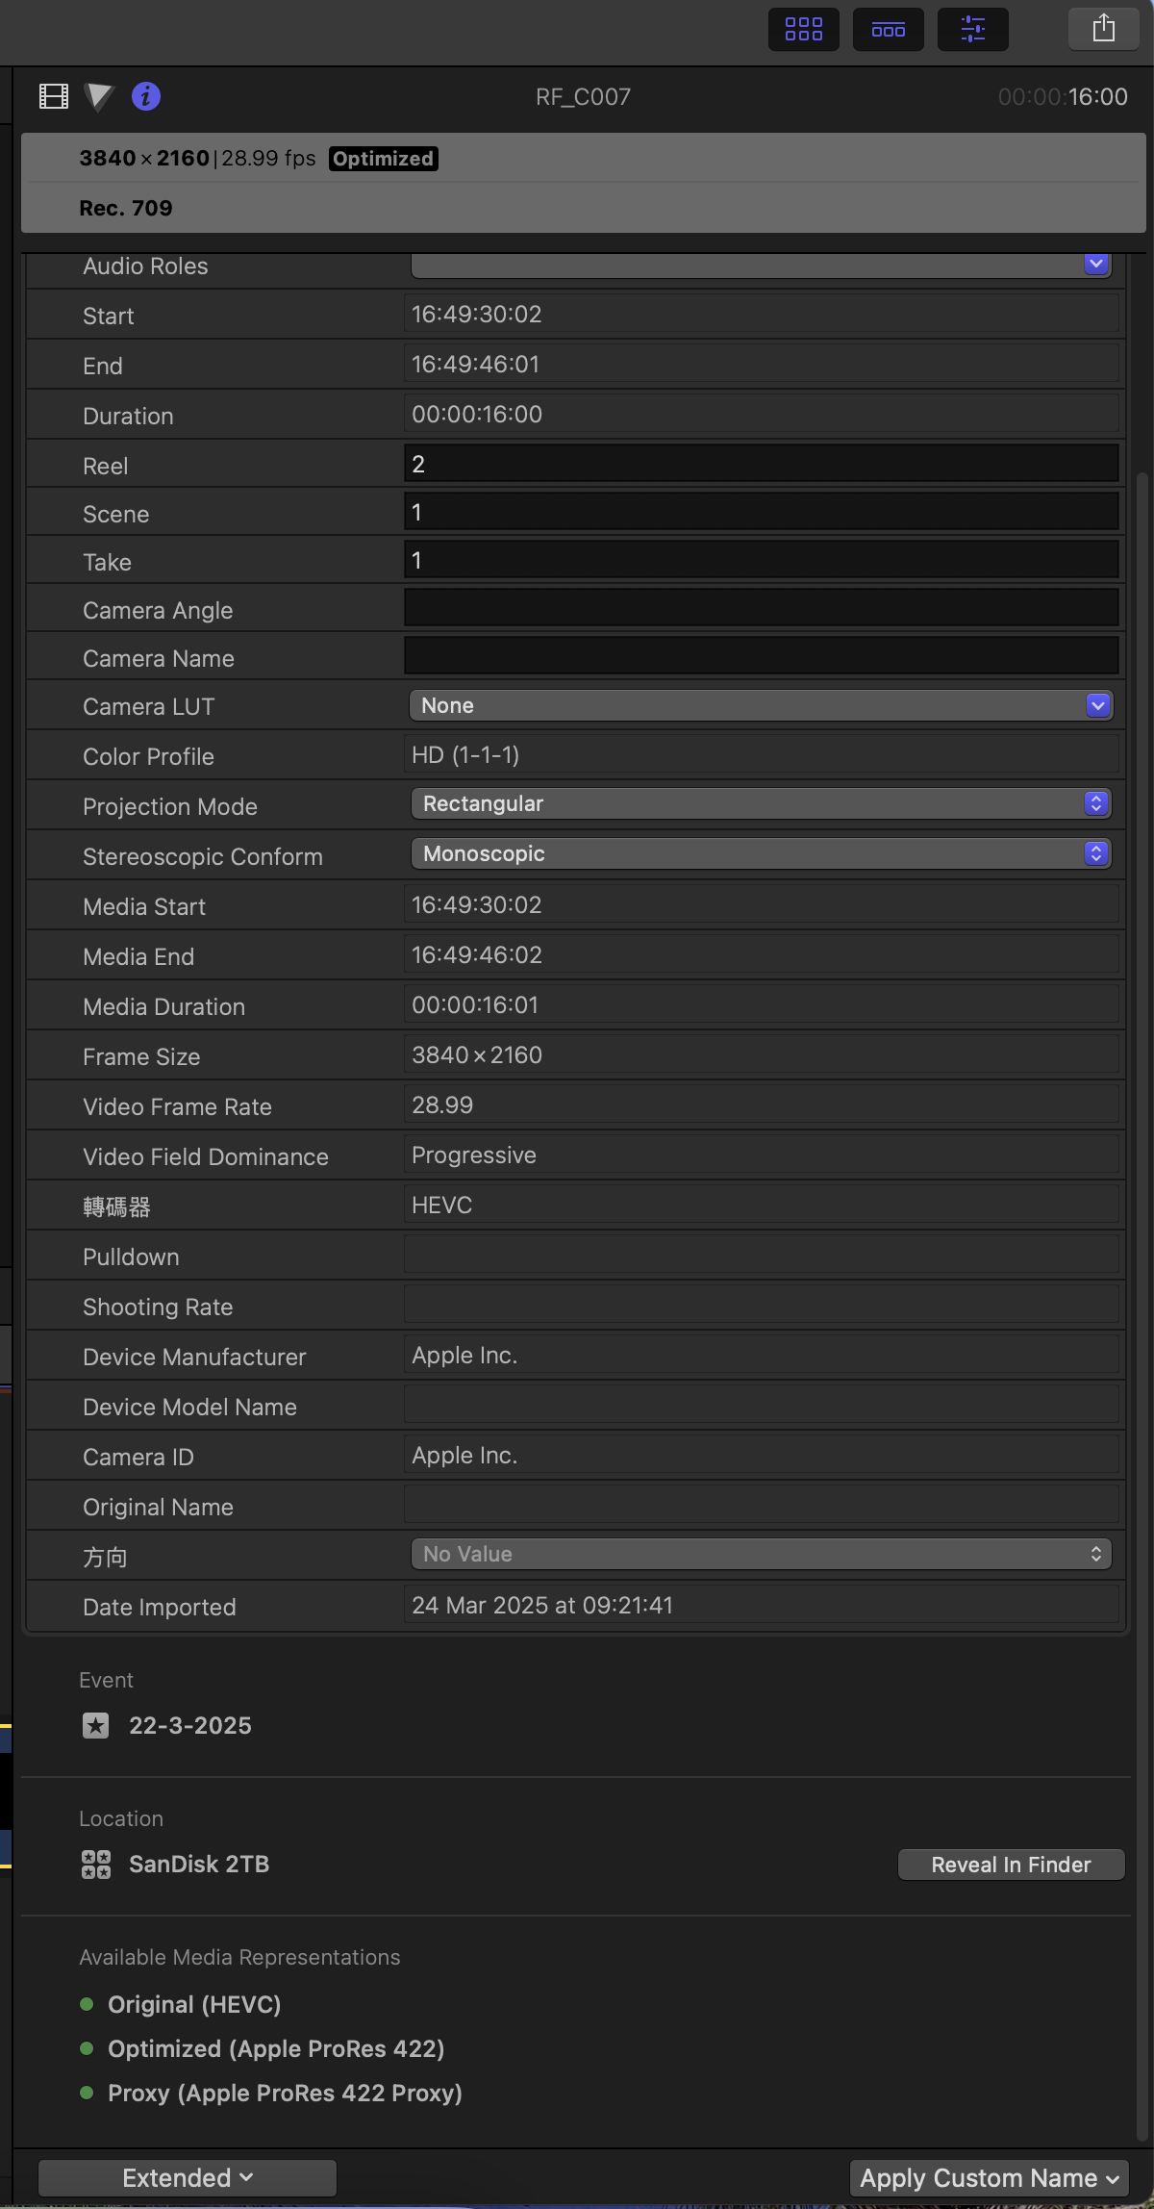Open the Color inspector triangle icon

pos(99,96)
